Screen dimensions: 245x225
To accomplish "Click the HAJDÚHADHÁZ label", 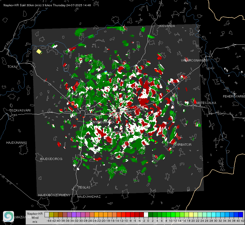I will (x=89, y=197).
